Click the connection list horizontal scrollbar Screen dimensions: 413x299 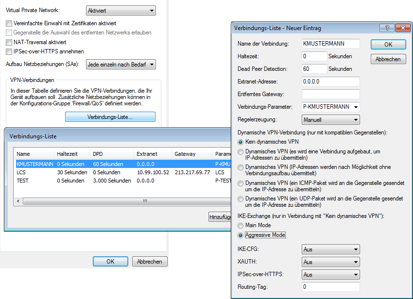point(121,201)
